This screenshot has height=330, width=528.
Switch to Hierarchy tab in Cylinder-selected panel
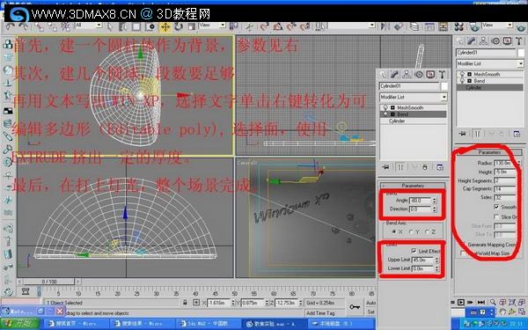pyautogui.click(x=483, y=41)
